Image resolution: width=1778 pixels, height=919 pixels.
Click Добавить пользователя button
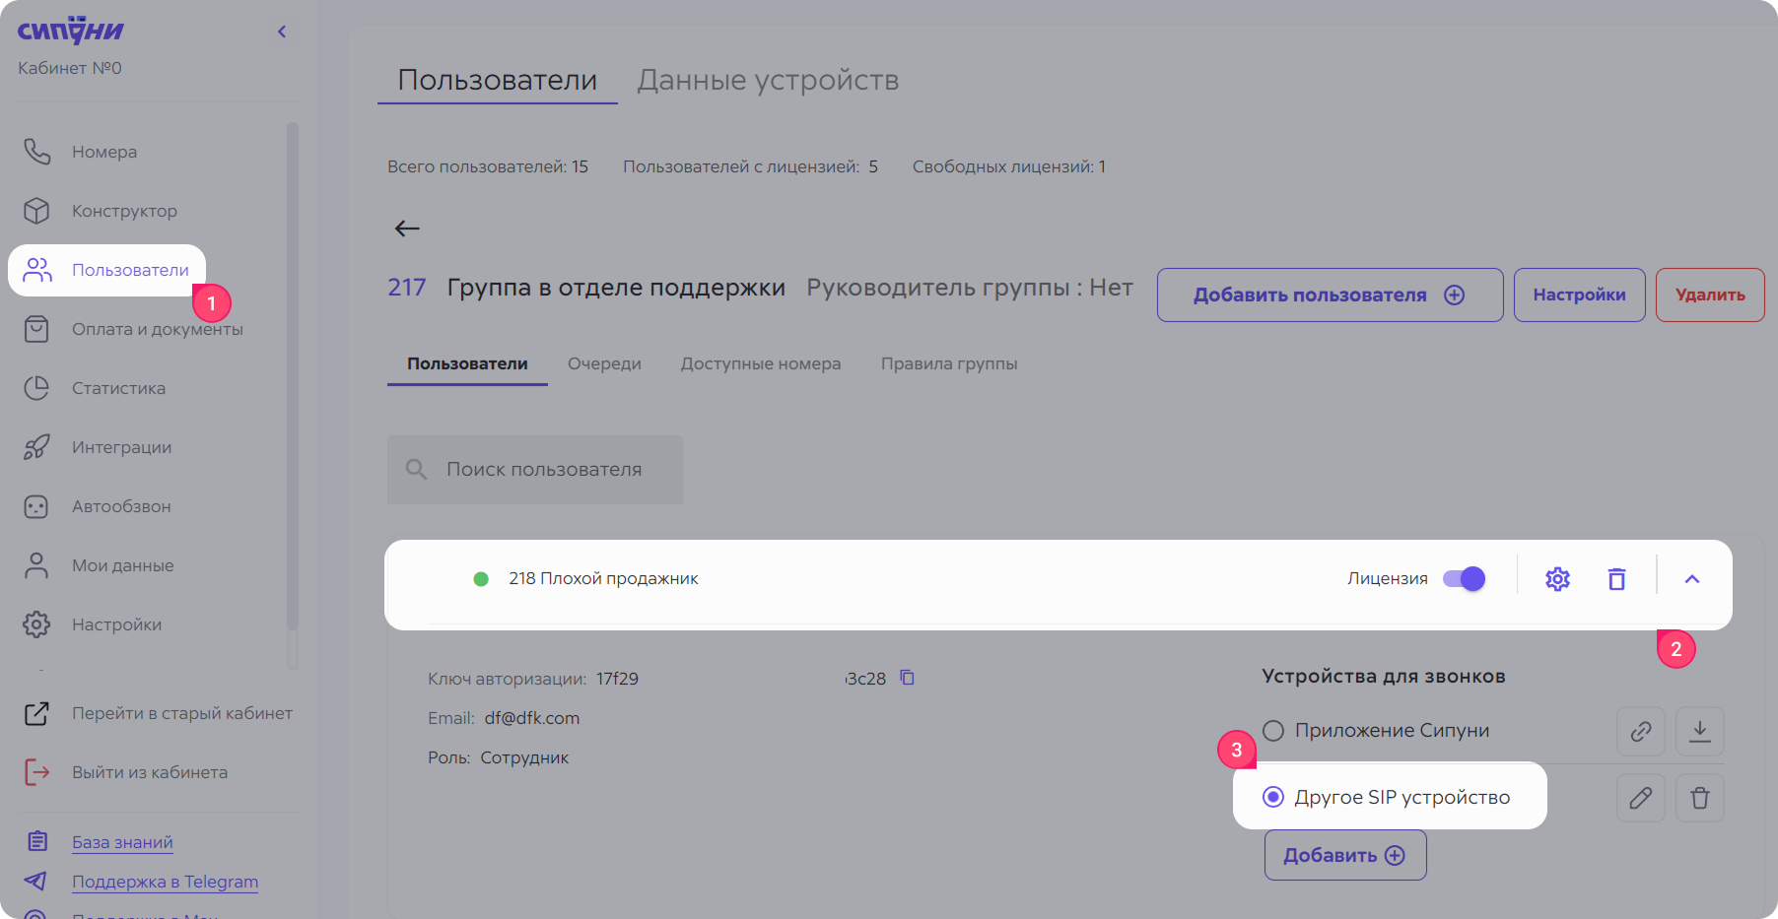(x=1330, y=295)
